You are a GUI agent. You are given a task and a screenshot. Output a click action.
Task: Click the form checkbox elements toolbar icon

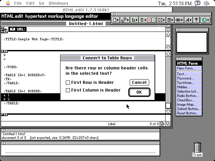click(151, 20)
